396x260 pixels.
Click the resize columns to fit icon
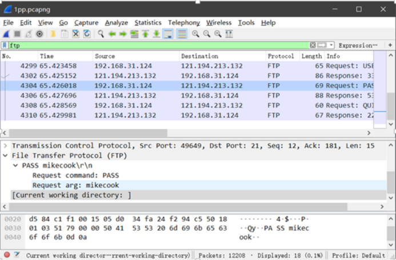229,34
